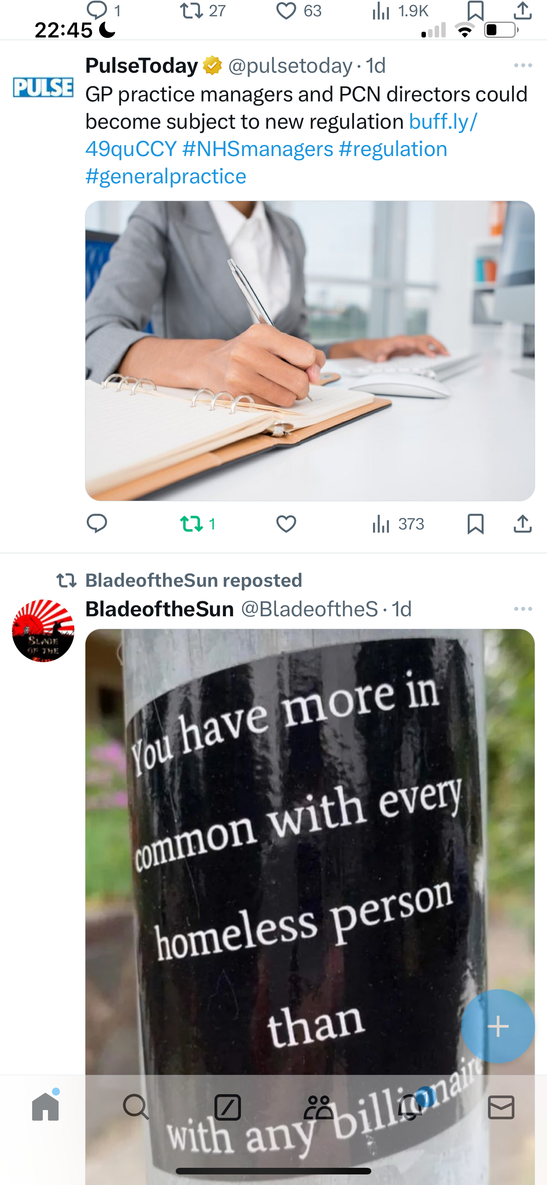Share the PulseToday tweet
Screen dimensions: 547x1185
click(523, 523)
